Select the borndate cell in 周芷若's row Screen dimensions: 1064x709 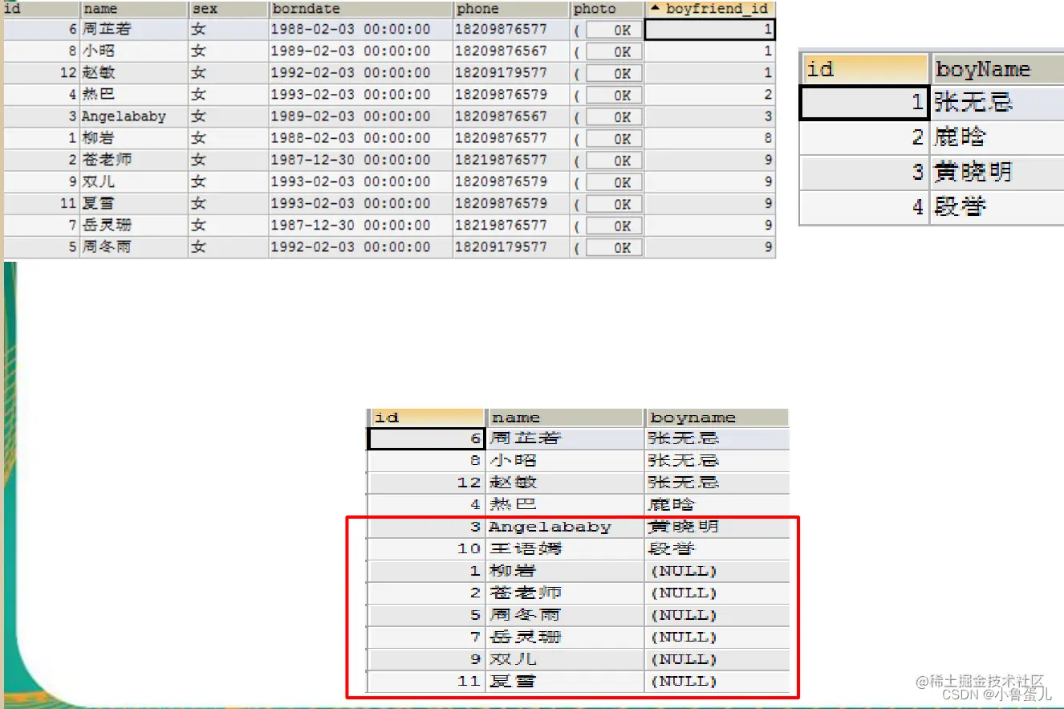[x=360, y=30]
